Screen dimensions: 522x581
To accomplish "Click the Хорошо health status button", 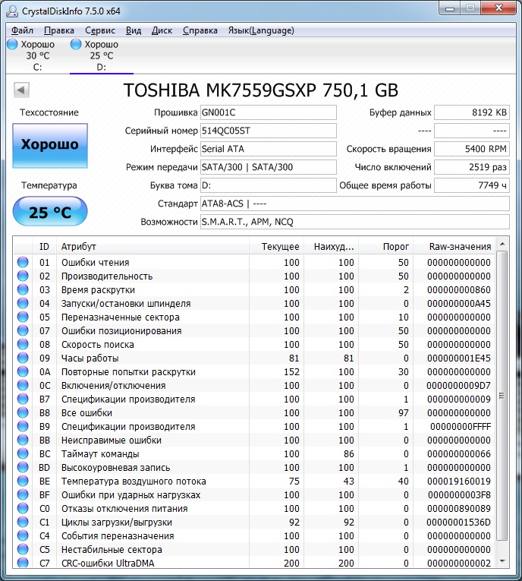I will (x=50, y=145).
